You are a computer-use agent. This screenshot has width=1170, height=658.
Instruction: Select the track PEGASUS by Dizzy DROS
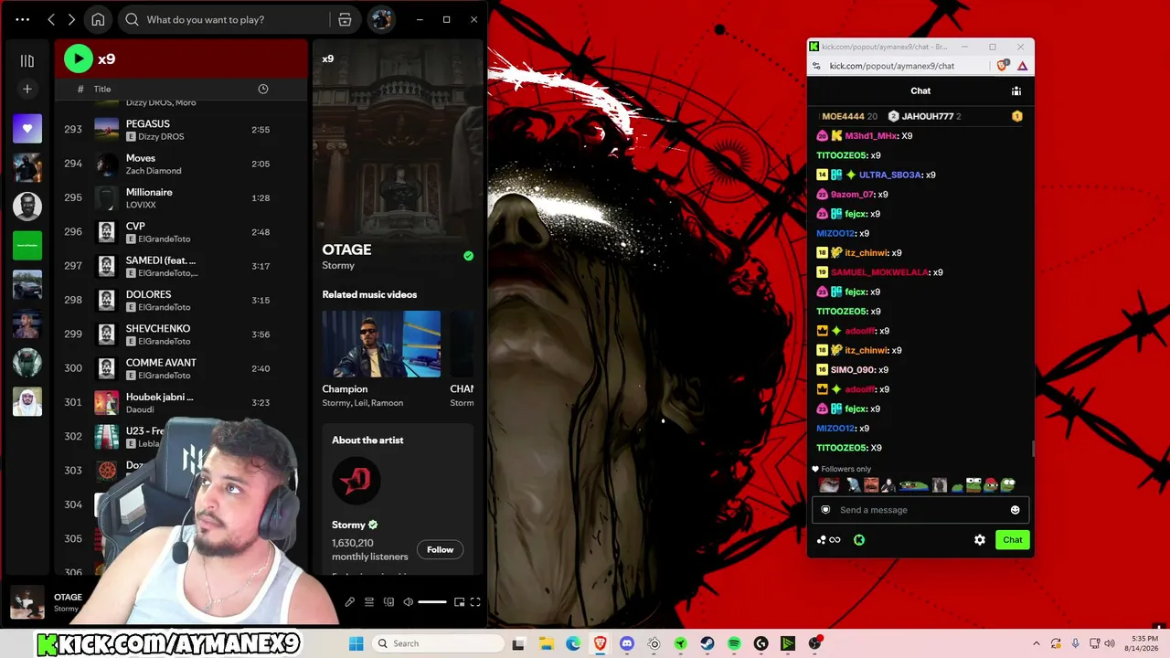tap(181, 130)
